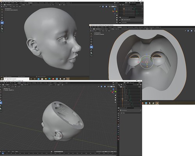195x156 pixels.
Task: Open Add Modifier dropdown in top window properties
Action: click(x=132, y=23)
